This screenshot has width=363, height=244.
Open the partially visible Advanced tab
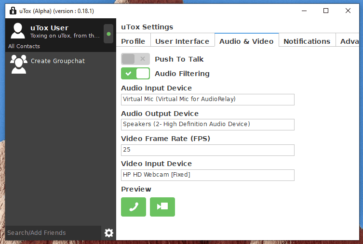[x=349, y=41]
